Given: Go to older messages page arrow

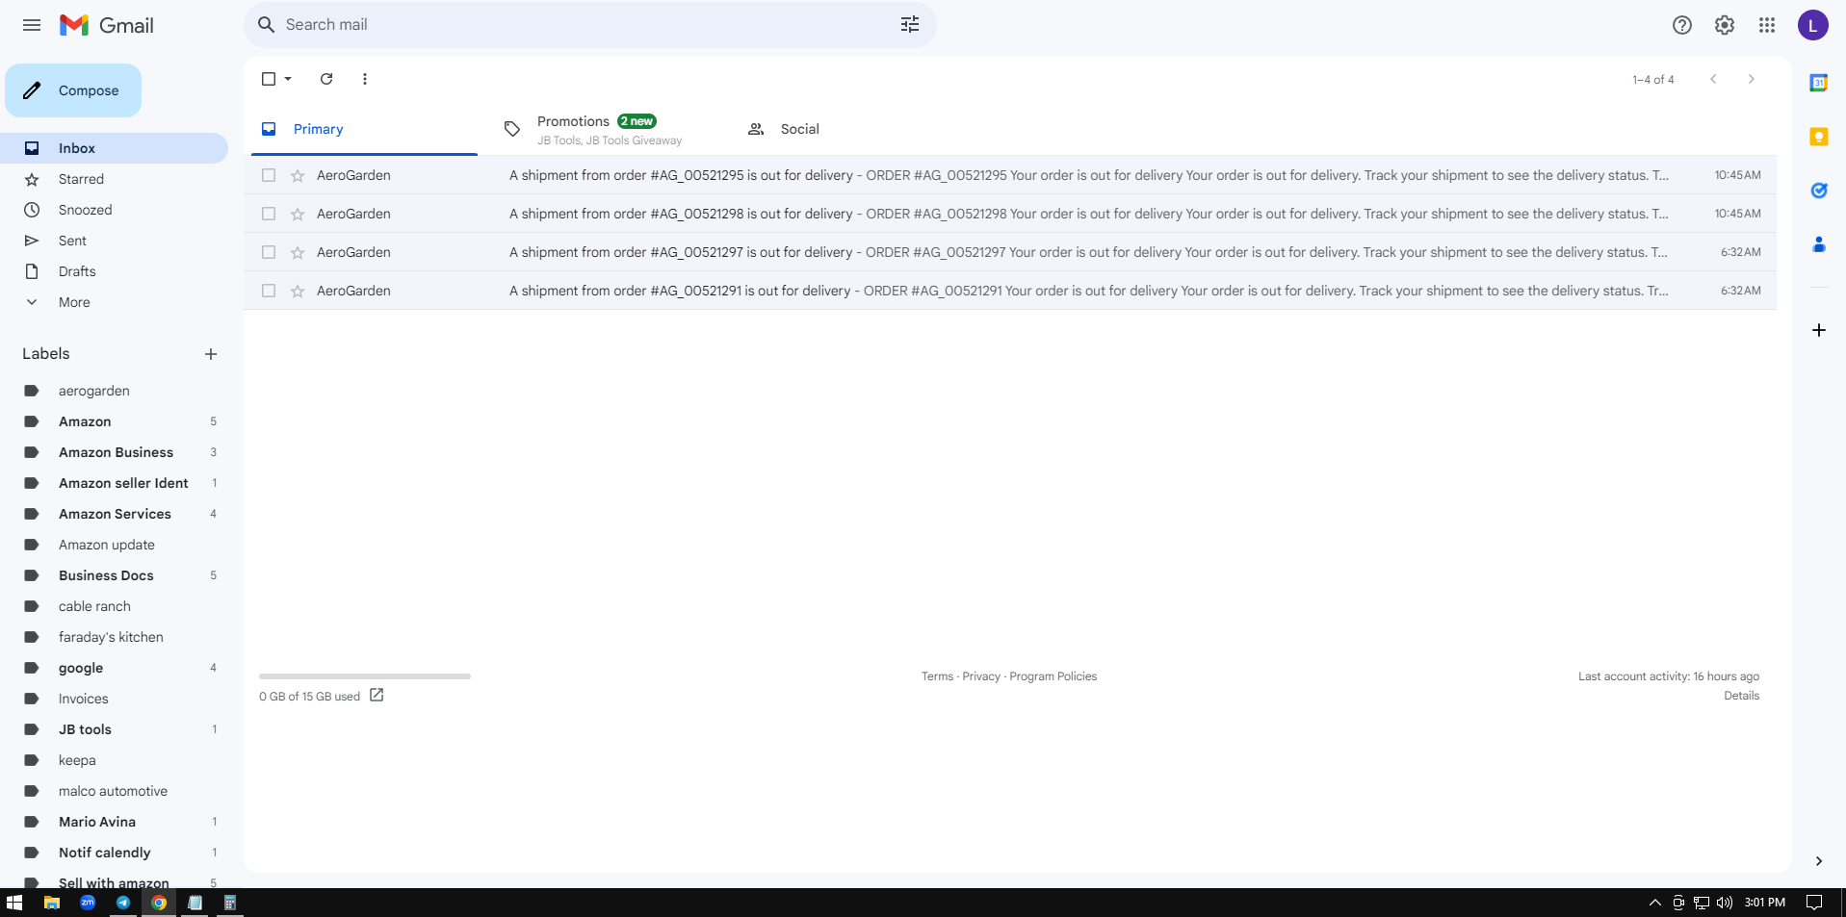Looking at the screenshot, I should (1752, 79).
